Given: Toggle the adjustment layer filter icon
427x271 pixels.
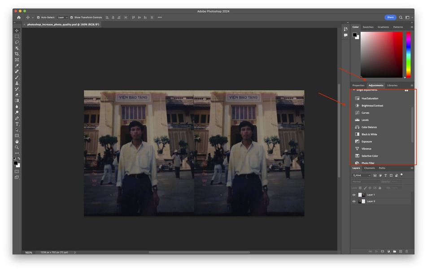Looking at the screenshot, I should (380, 175).
